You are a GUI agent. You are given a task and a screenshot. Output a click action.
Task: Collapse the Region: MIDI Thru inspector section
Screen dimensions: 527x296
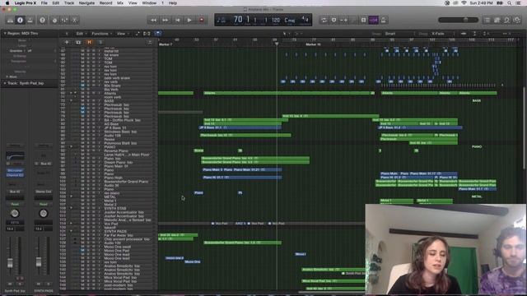[x=5, y=34]
